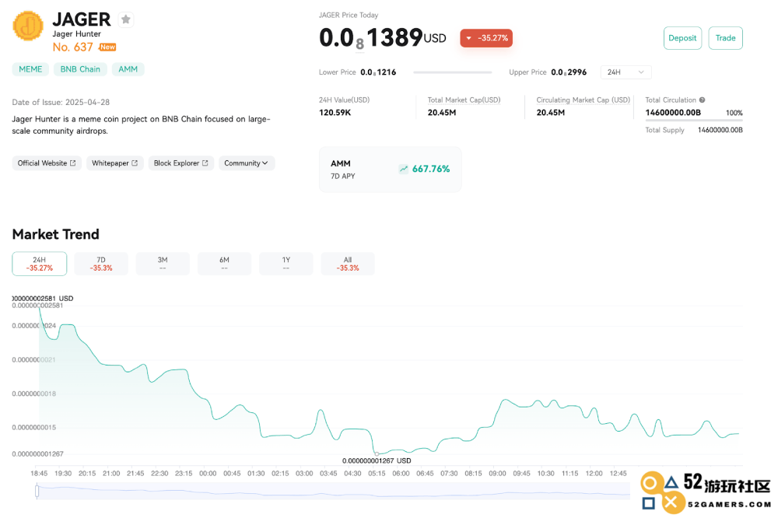Click the 'Total Supply' label
778x518 pixels.
tap(664, 130)
